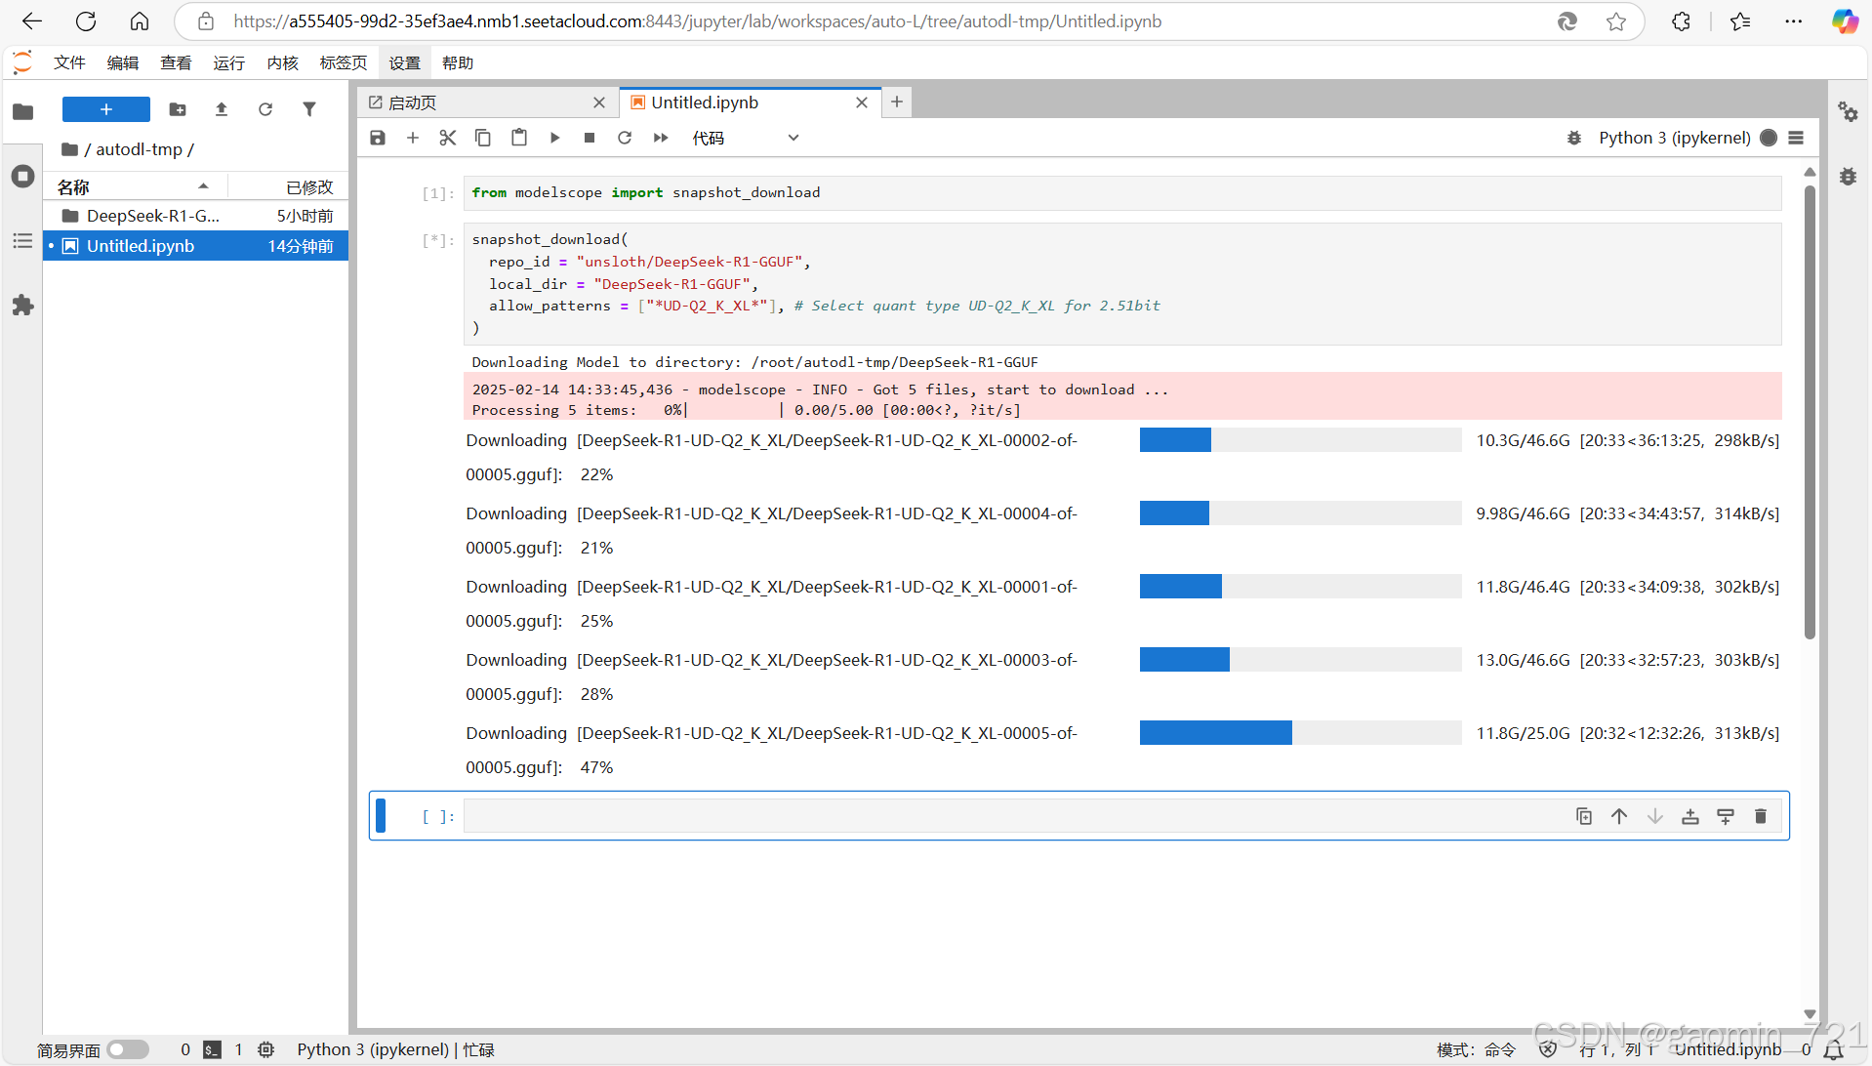This screenshot has width=1872, height=1066.
Task: Insert a cell above the active cell
Action: (x=1690, y=816)
